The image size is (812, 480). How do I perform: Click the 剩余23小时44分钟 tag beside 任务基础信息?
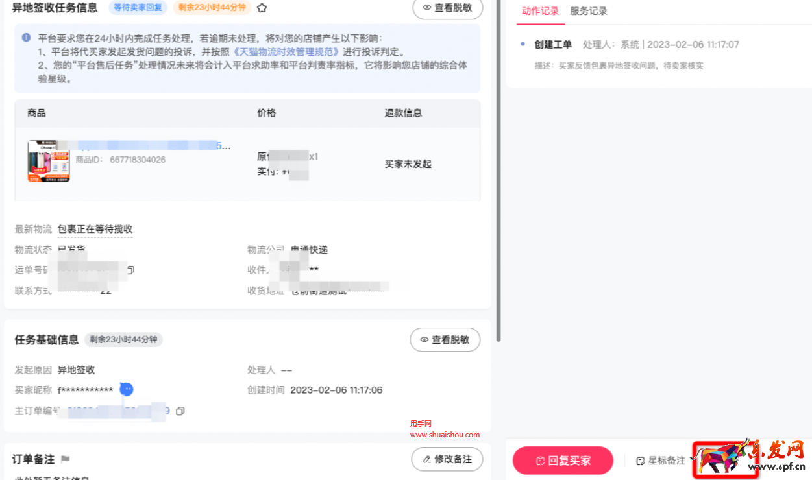tap(123, 339)
